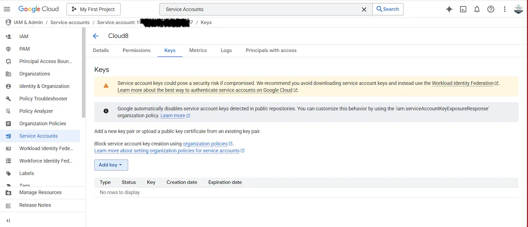
Task: Click the Workforce Identity Federation icon
Action: coord(8,161)
